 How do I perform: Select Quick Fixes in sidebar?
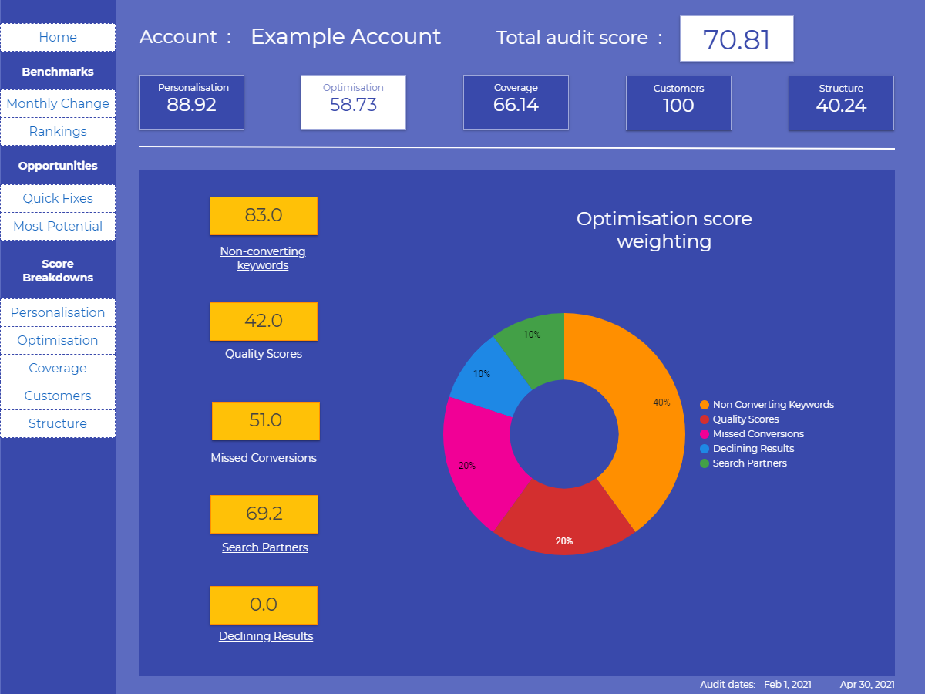58,198
